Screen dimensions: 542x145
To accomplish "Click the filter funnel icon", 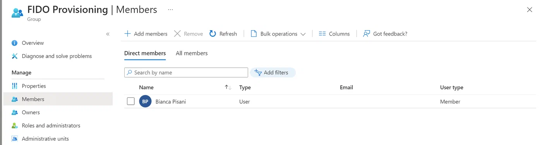I will tap(258, 72).
